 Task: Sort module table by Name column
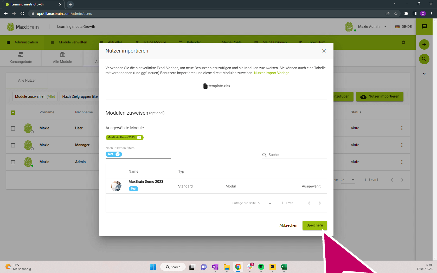pyautogui.click(x=133, y=171)
